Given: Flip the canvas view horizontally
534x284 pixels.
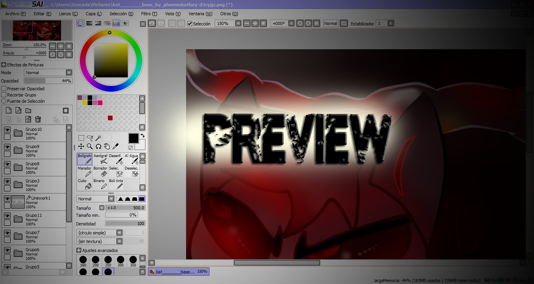Looking at the screenshot, I should 344,23.
